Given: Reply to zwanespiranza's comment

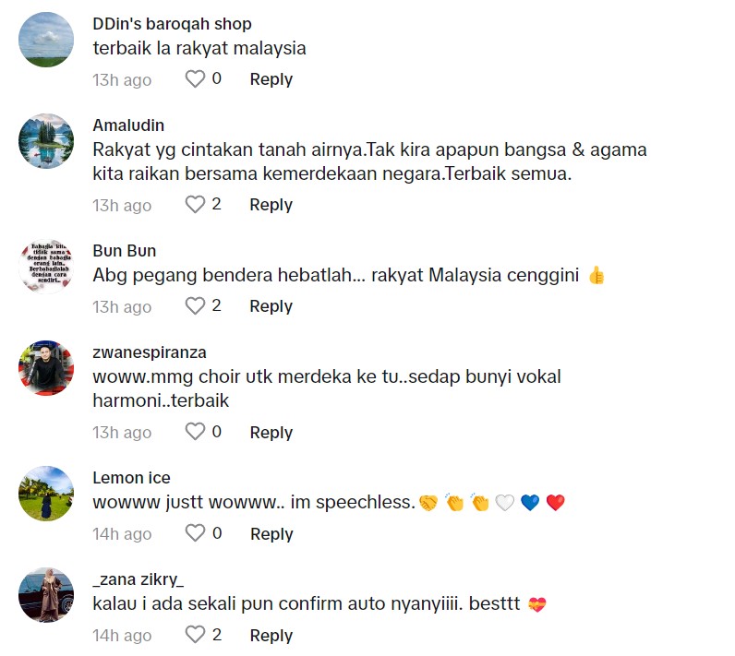Looking at the screenshot, I should (271, 432).
